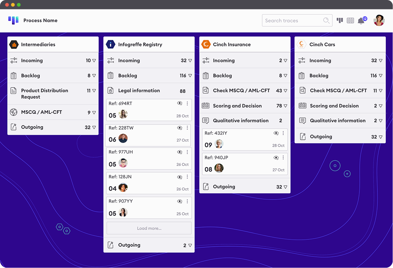Click Incoming arrows icon in Intermediaries
Image resolution: width=393 pixels, height=268 pixels.
14,60
